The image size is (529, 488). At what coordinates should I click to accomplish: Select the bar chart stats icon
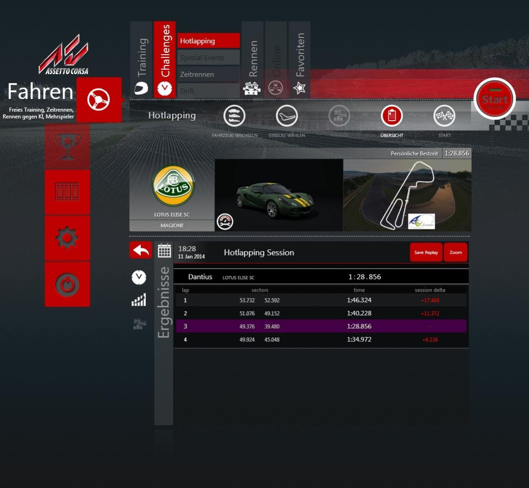click(139, 300)
